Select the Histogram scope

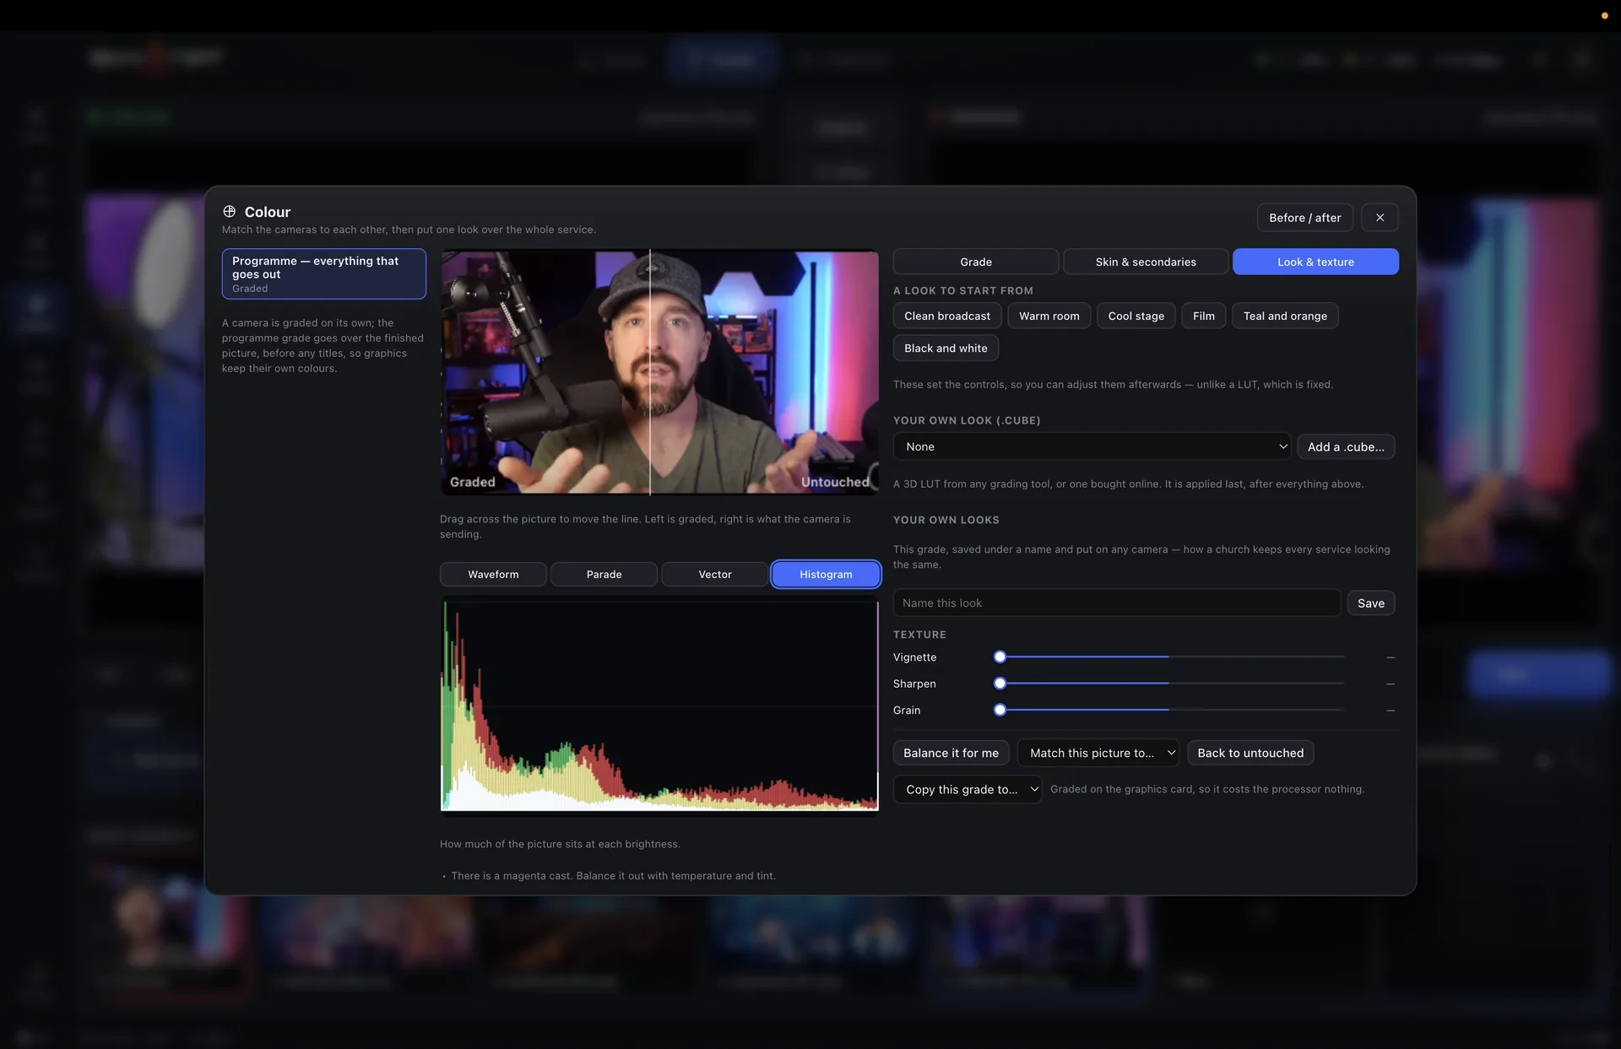[826, 574]
